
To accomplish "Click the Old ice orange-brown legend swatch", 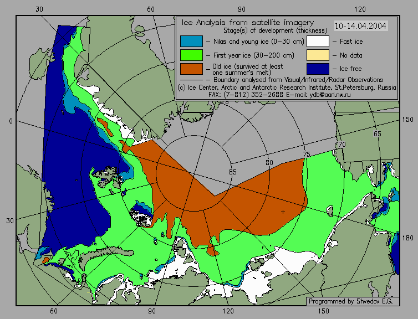I will pyautogui.click(x=191, y=69).
